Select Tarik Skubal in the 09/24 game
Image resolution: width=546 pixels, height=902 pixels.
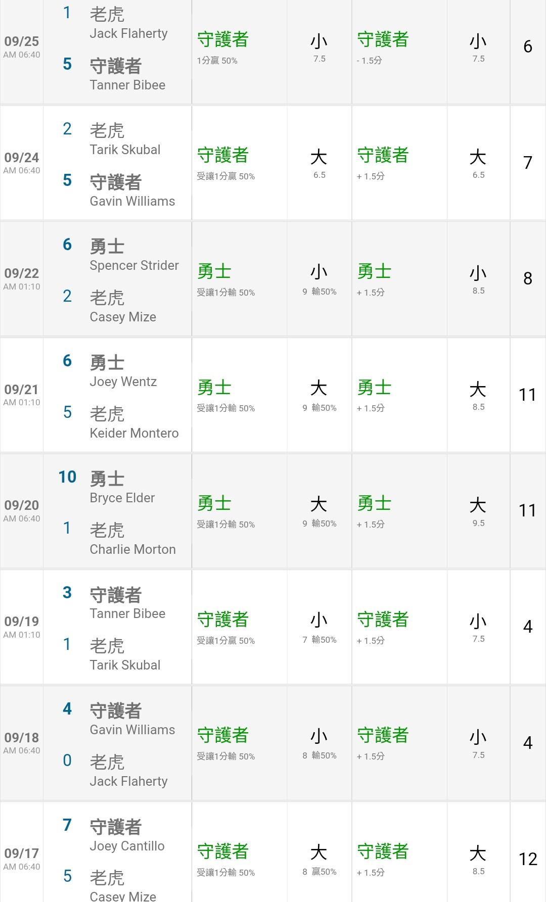coord(125,150)
